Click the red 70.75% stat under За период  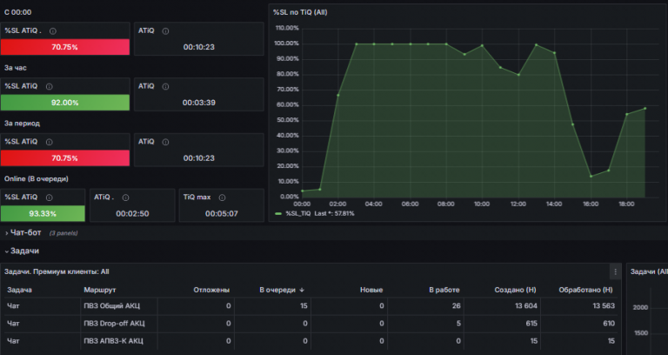point(64,158)
